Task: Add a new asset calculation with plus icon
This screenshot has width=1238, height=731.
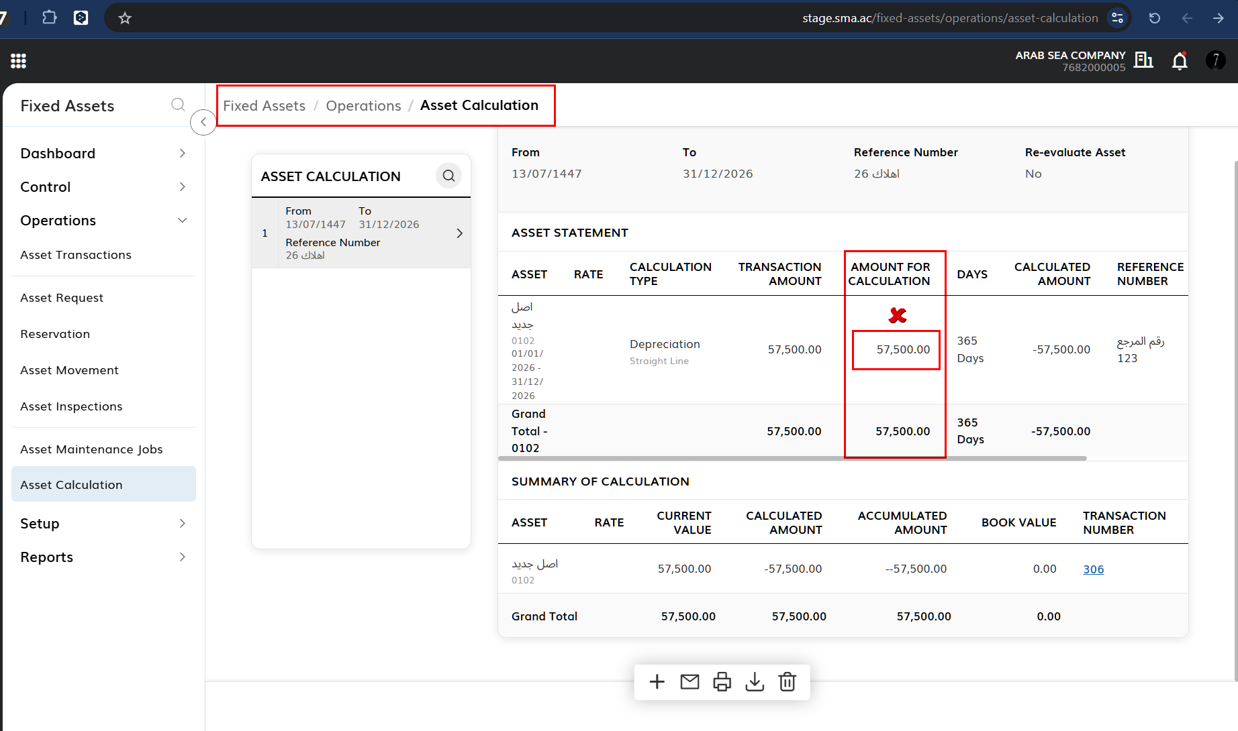Action: click(657, 682)
